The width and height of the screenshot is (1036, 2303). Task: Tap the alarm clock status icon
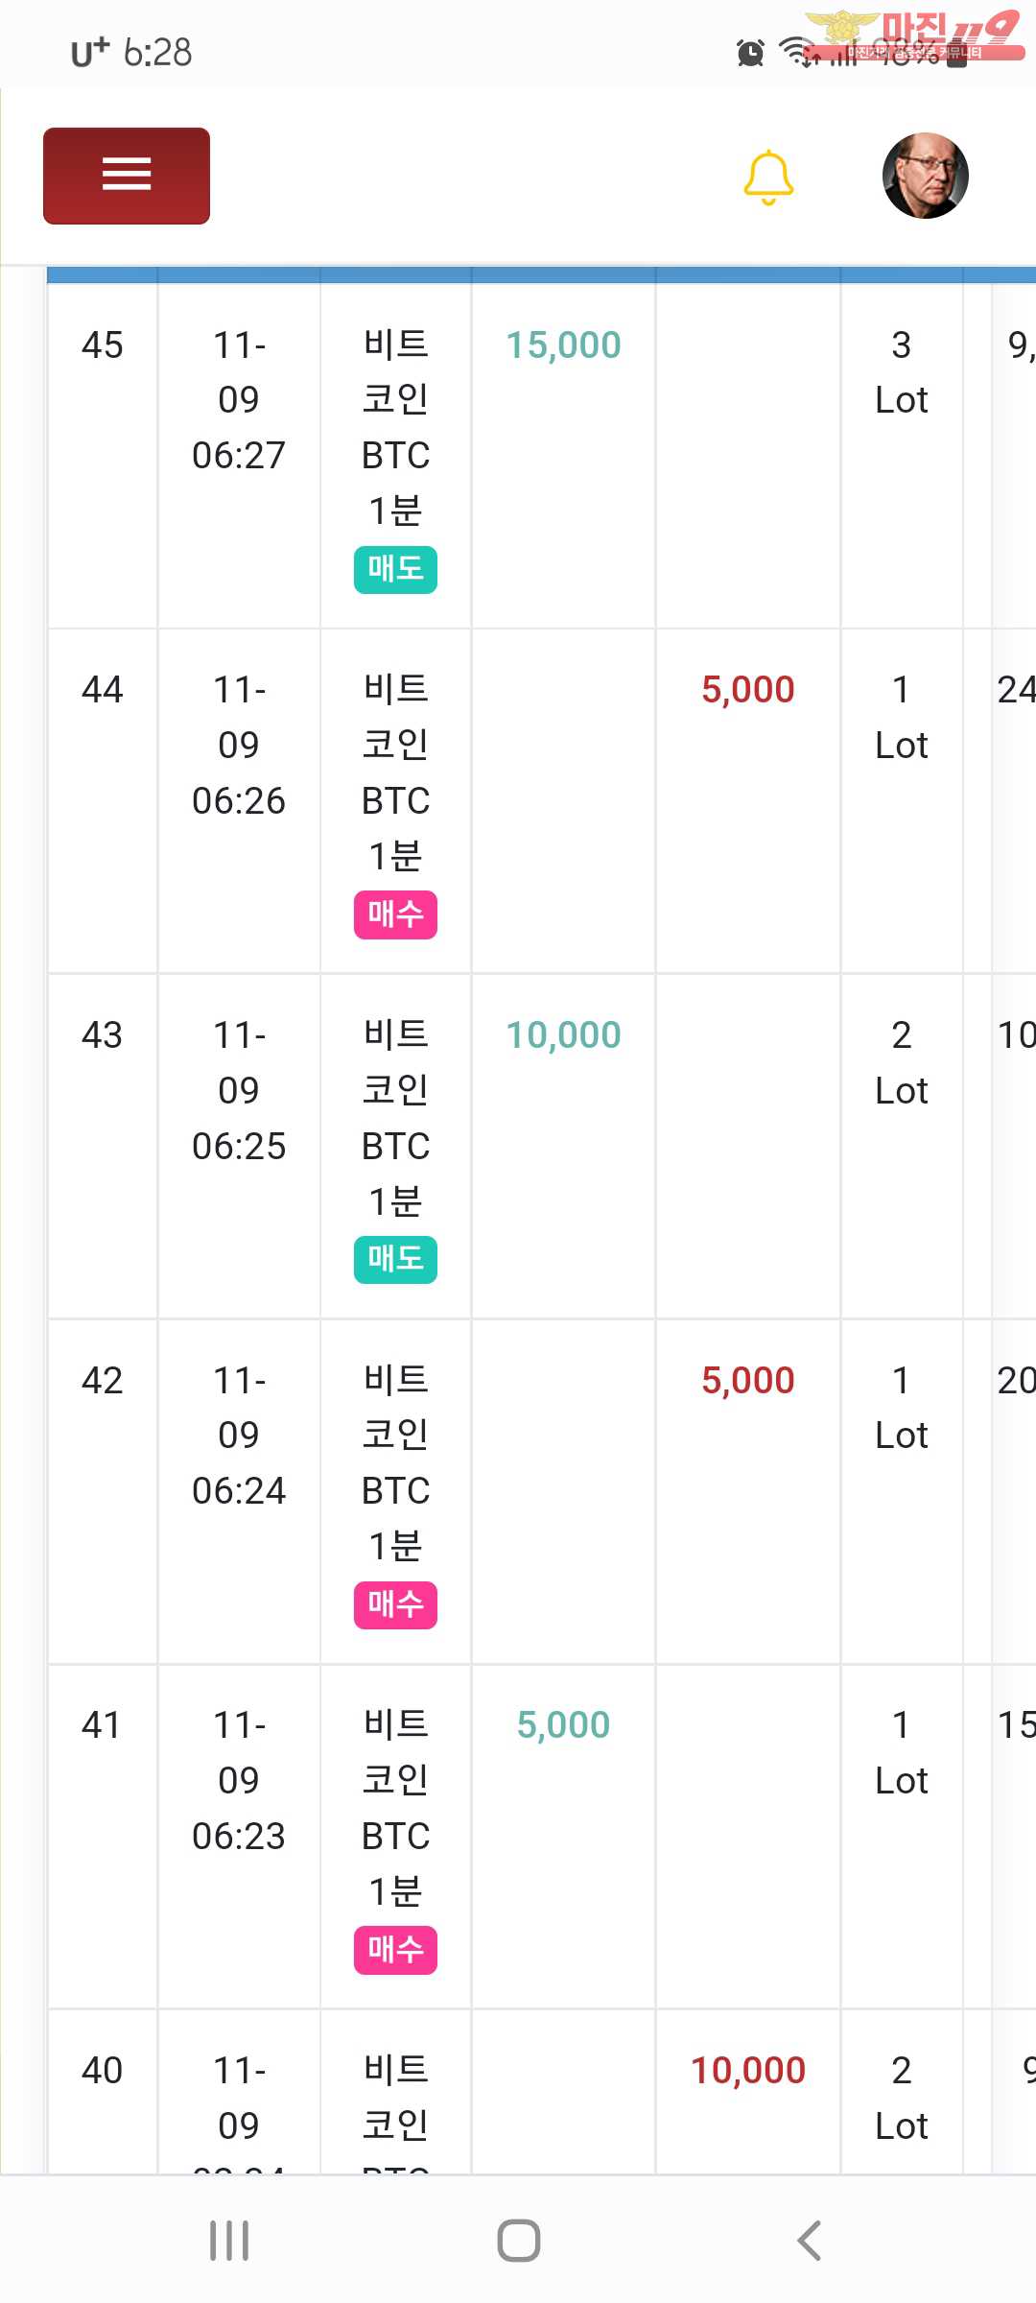pyautogui.click(x=750, y=52)
